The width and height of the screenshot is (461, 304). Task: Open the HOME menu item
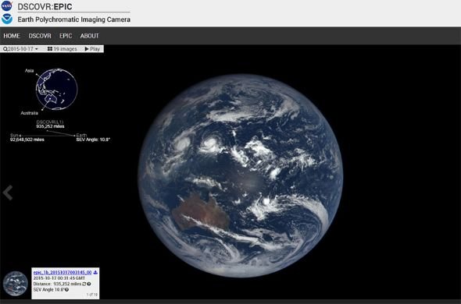coord(12,36)
